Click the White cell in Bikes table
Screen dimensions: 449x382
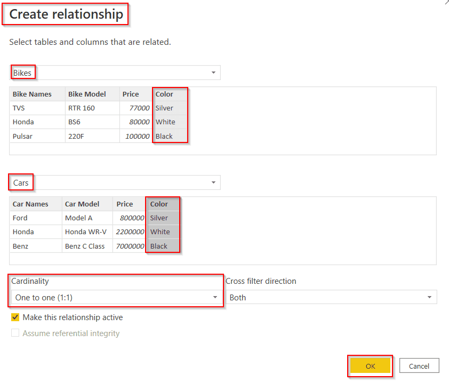tap(170, 122)
